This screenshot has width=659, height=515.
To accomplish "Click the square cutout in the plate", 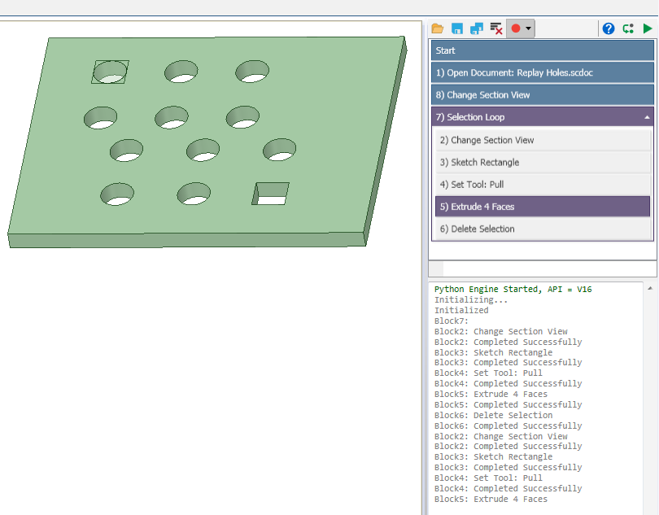I will pyautogui.click(x=271, y=194).
